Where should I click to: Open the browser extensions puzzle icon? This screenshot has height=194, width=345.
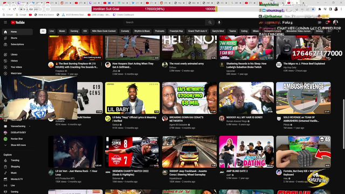point(320,9)
